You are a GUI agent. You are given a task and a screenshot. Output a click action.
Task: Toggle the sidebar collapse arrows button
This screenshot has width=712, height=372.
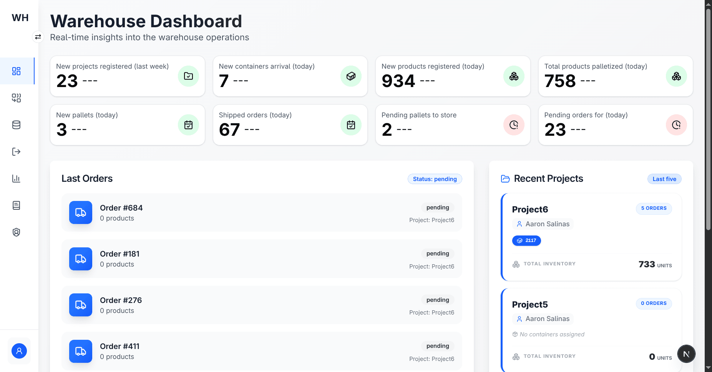[x=38, y=37]
